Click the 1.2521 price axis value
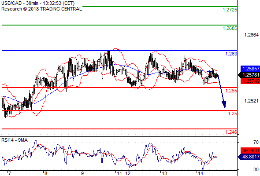 point(251,101)
